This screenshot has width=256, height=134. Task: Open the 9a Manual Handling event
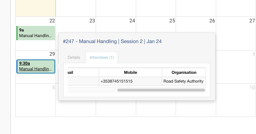pos(36,33)
